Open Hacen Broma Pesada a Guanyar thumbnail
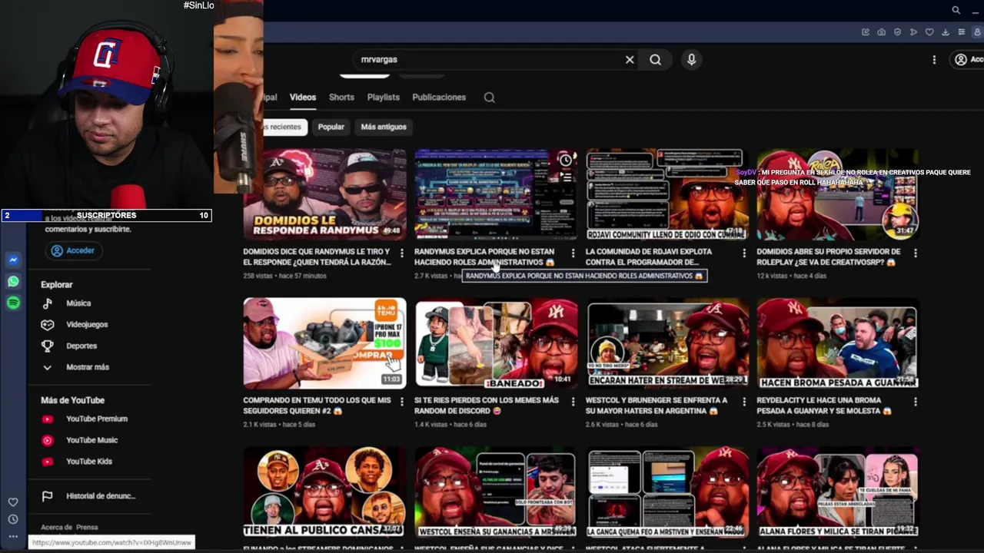This screenshot has width=984, height=553. click(x=838, y=343)
